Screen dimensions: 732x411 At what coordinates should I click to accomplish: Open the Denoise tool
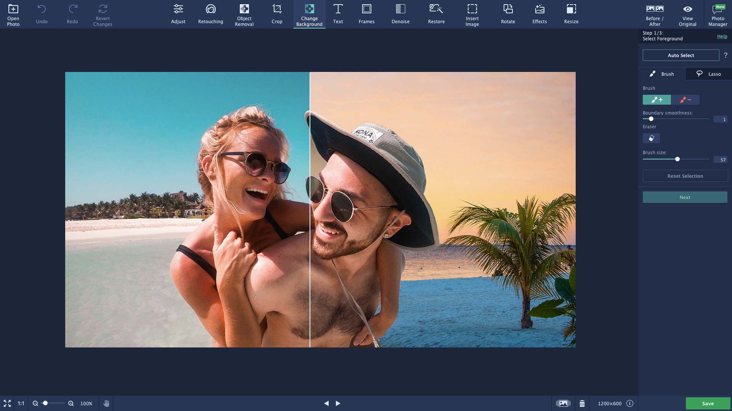coord(400,14)
